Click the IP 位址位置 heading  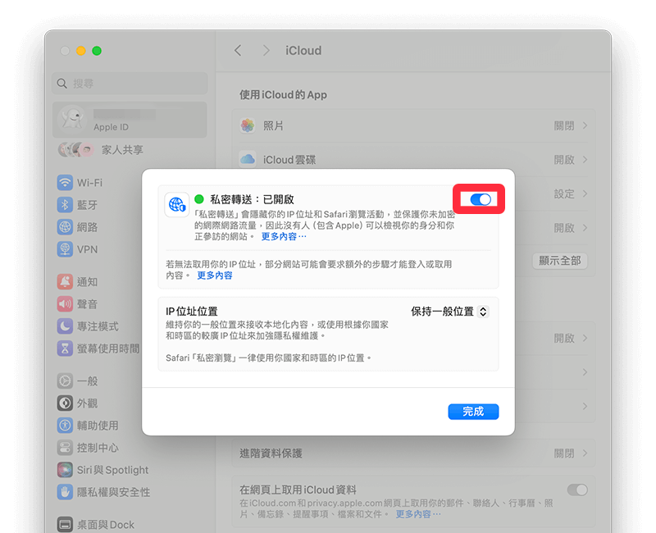192,312
